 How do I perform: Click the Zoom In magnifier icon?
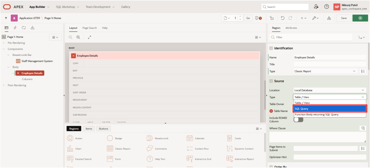pyautogui.click(x=78, y=37)
